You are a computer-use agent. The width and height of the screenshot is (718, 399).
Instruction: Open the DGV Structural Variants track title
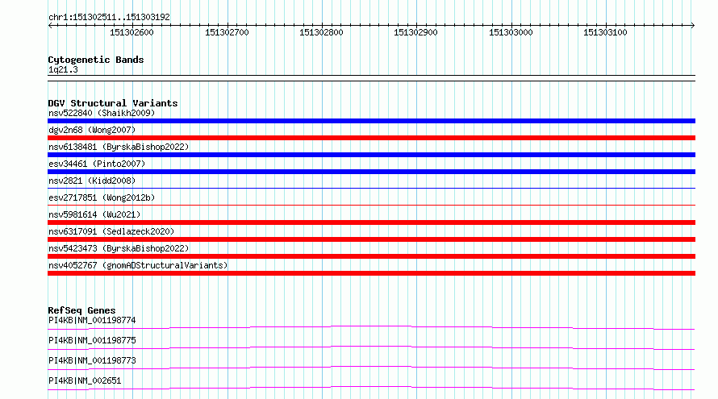tap(113, 103)
